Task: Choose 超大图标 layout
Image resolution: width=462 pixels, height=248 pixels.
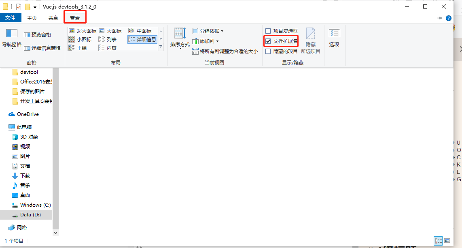Action: 83,31
